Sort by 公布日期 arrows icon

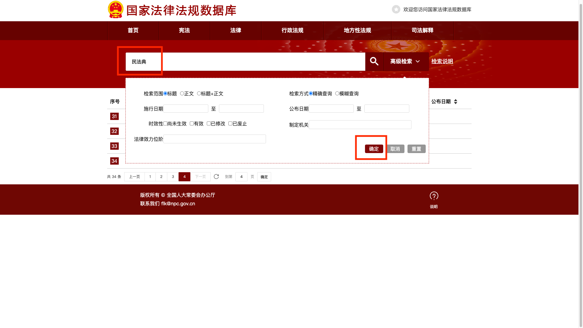click(x=455, y=102)
